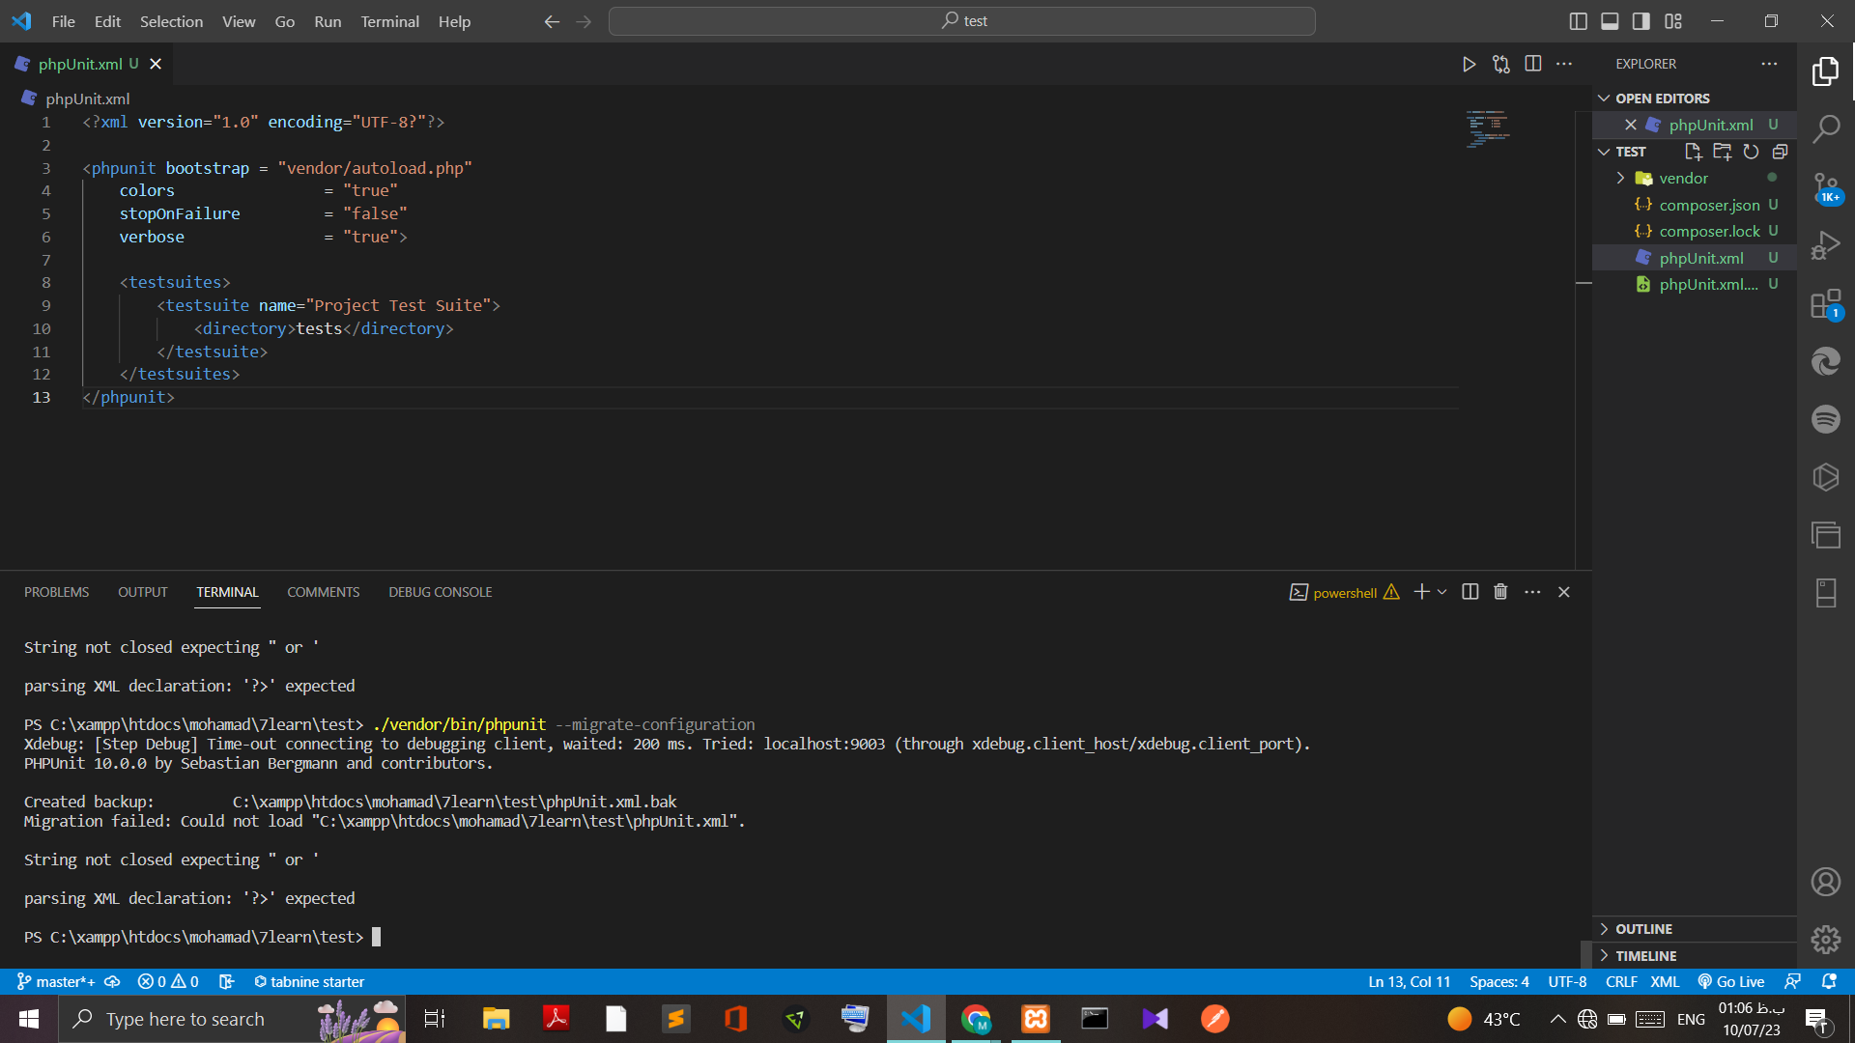Expand the vendor folder
The image size is (1855, 1043).
[1620, 179]
